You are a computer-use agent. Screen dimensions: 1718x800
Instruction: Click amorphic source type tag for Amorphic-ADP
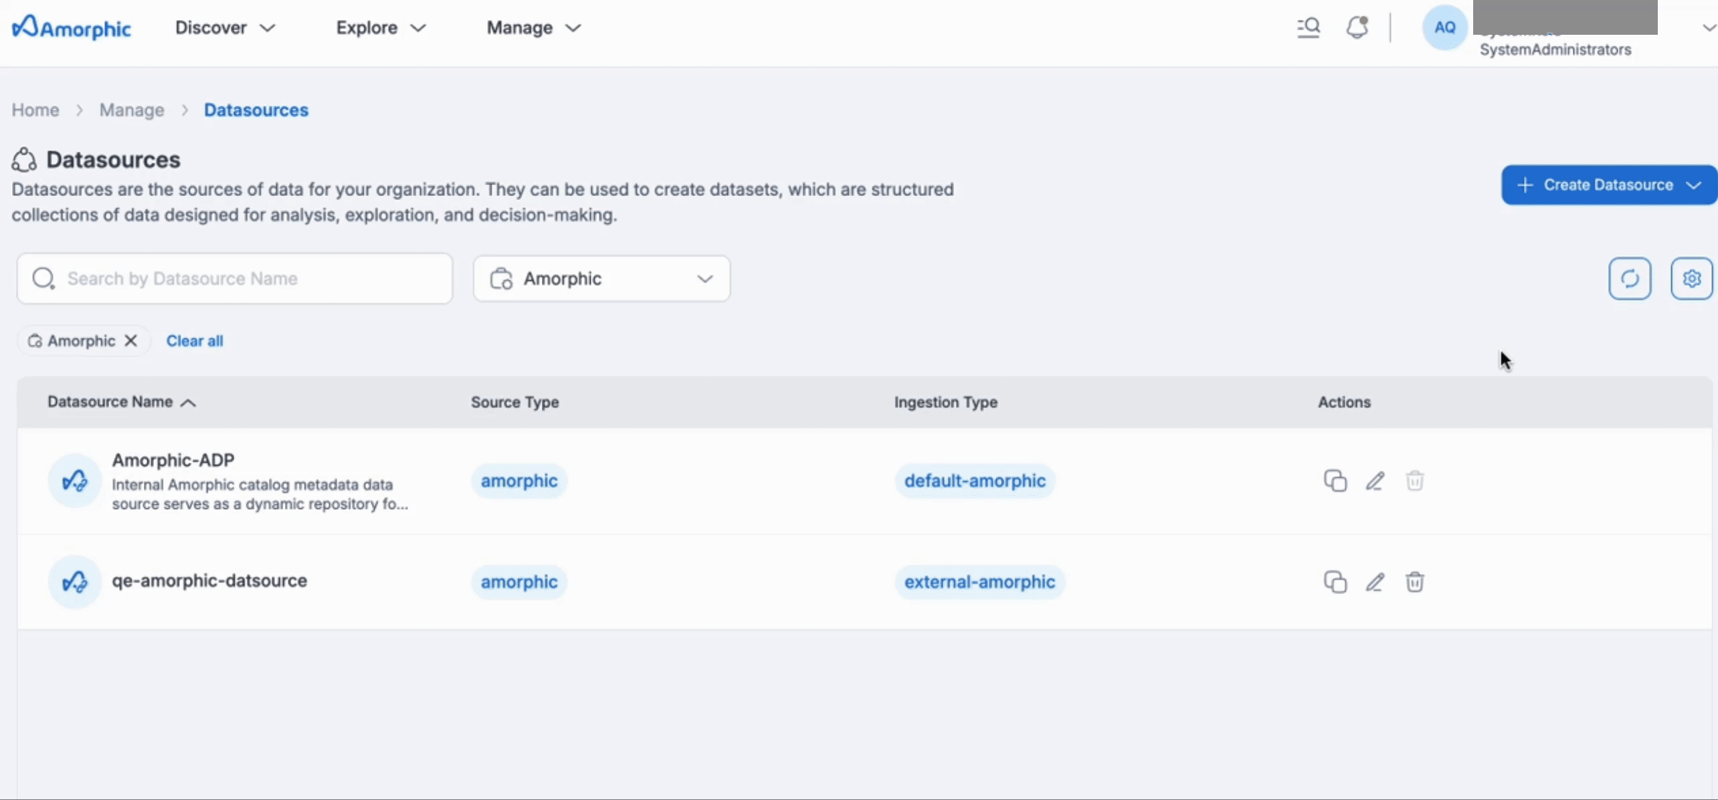point(519,481)
